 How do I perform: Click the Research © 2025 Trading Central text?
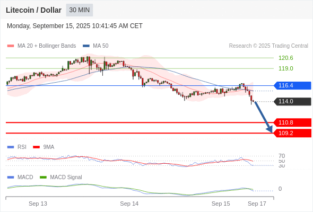coord(268,46)
